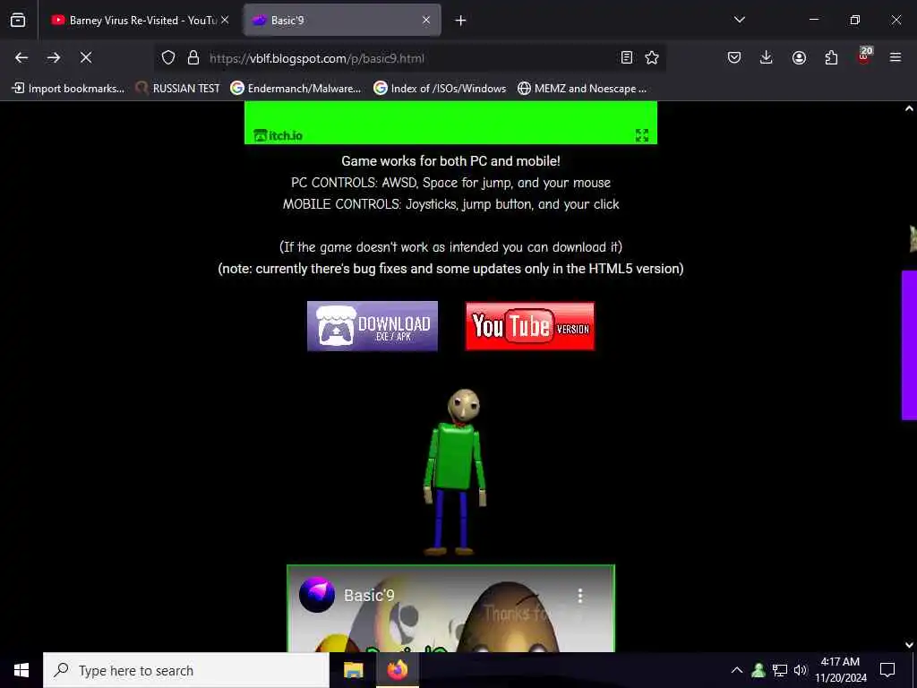Screen dimensions: 917x688
Task: Close the Basic'9 tab
Action: (x=426, y=21)
